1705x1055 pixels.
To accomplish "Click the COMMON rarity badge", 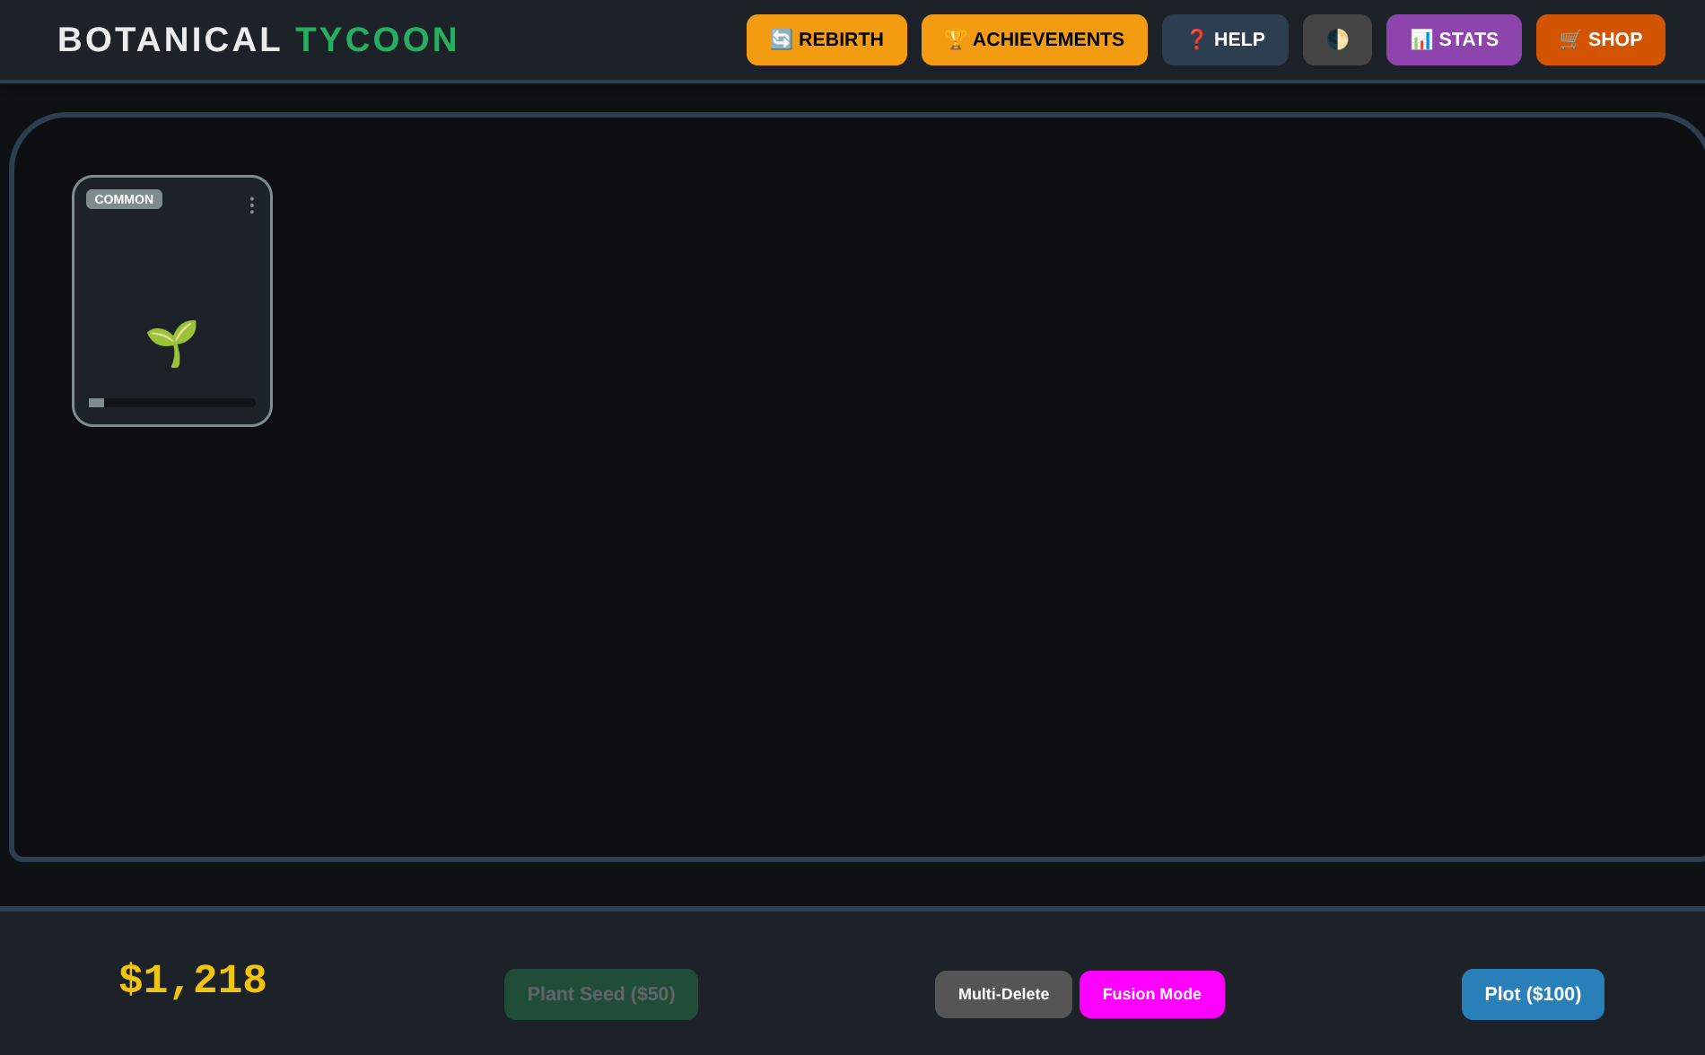I will click(x=124, y=199).
